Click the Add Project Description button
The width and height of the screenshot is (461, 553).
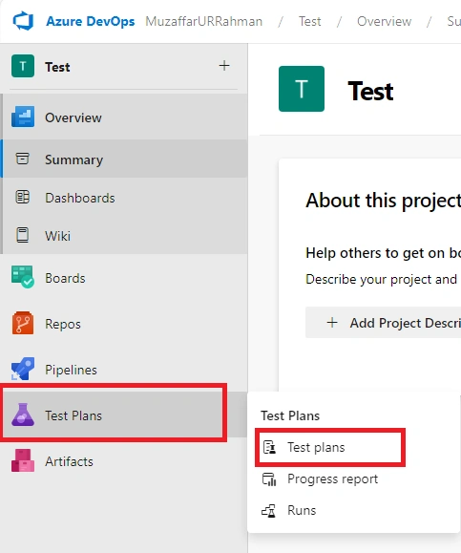(x=383, y=323)
